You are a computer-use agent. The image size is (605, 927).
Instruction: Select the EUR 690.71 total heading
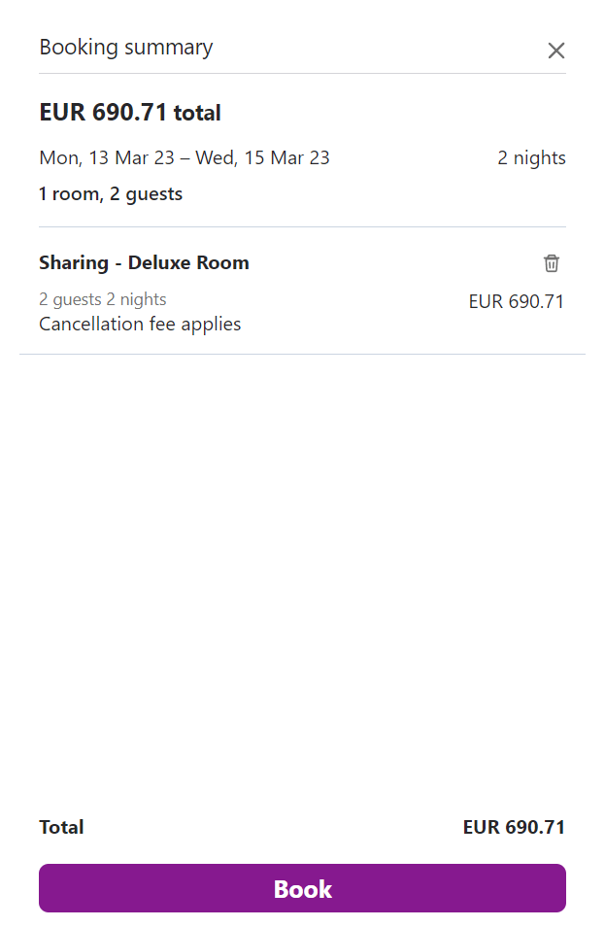(x=103, y=113)
